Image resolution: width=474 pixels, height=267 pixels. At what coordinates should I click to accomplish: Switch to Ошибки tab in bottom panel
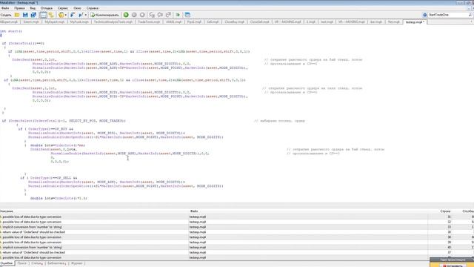point(7,263)
